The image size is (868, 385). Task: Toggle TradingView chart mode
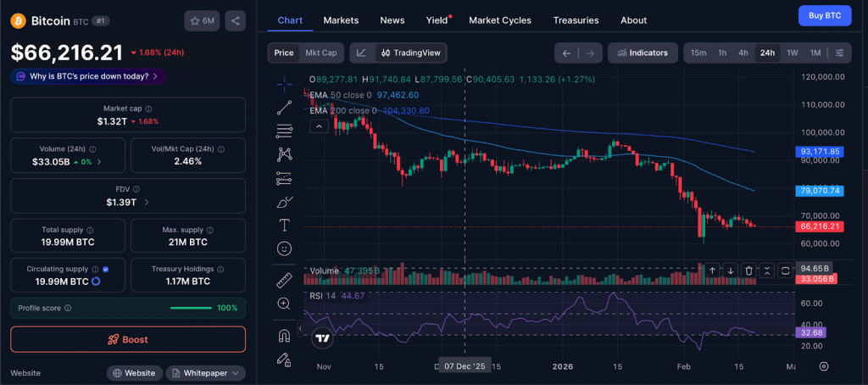pyautogui.click(x=410, y=53)
